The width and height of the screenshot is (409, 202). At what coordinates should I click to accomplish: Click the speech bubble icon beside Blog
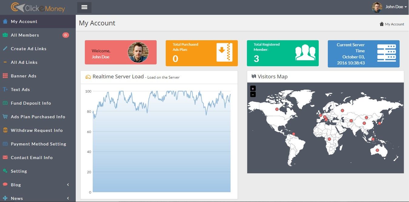pos(5,184)
